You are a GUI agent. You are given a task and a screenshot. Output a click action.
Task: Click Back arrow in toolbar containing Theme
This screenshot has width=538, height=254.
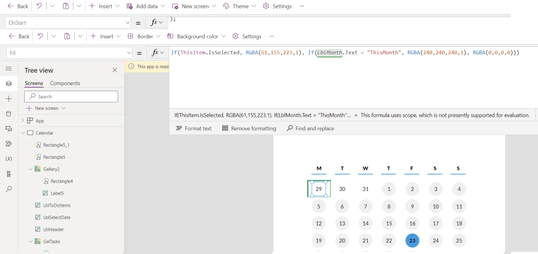(x=18, y=6)
